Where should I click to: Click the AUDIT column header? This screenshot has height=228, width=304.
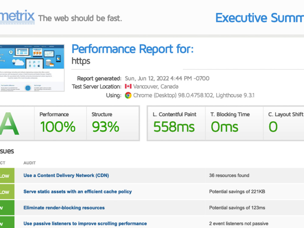pos(29,163)
